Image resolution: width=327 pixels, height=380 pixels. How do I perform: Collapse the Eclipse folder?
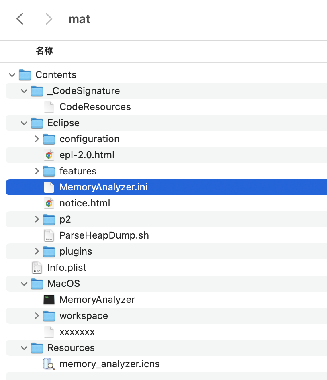click(24, 123)
